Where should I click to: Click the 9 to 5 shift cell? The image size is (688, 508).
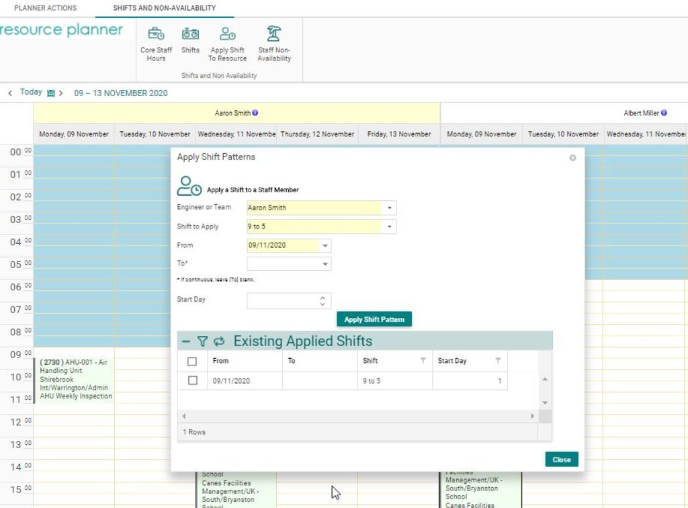pyautogui.click(x=395, y=381)
